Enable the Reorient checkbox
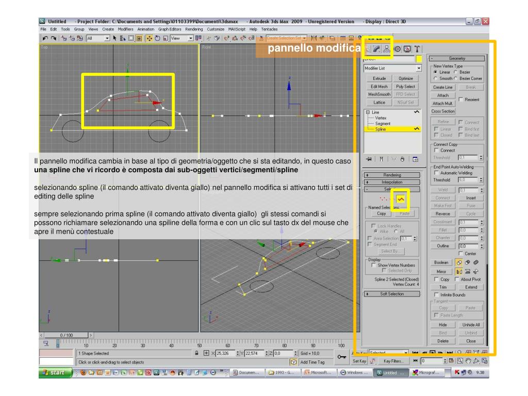528x396 pixels. pos(460,100)
